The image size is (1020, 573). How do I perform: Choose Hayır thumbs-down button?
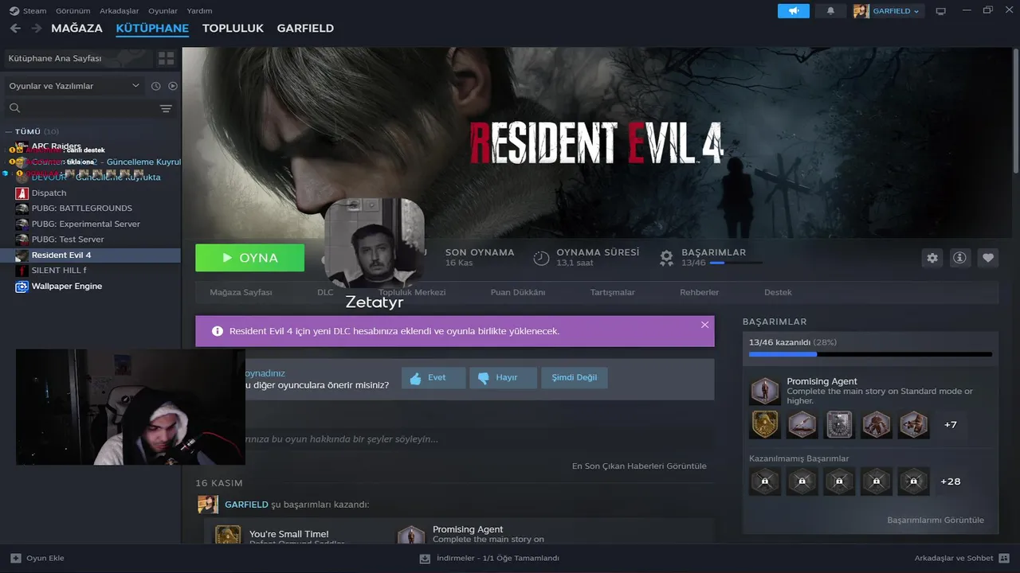click(503, 377)
